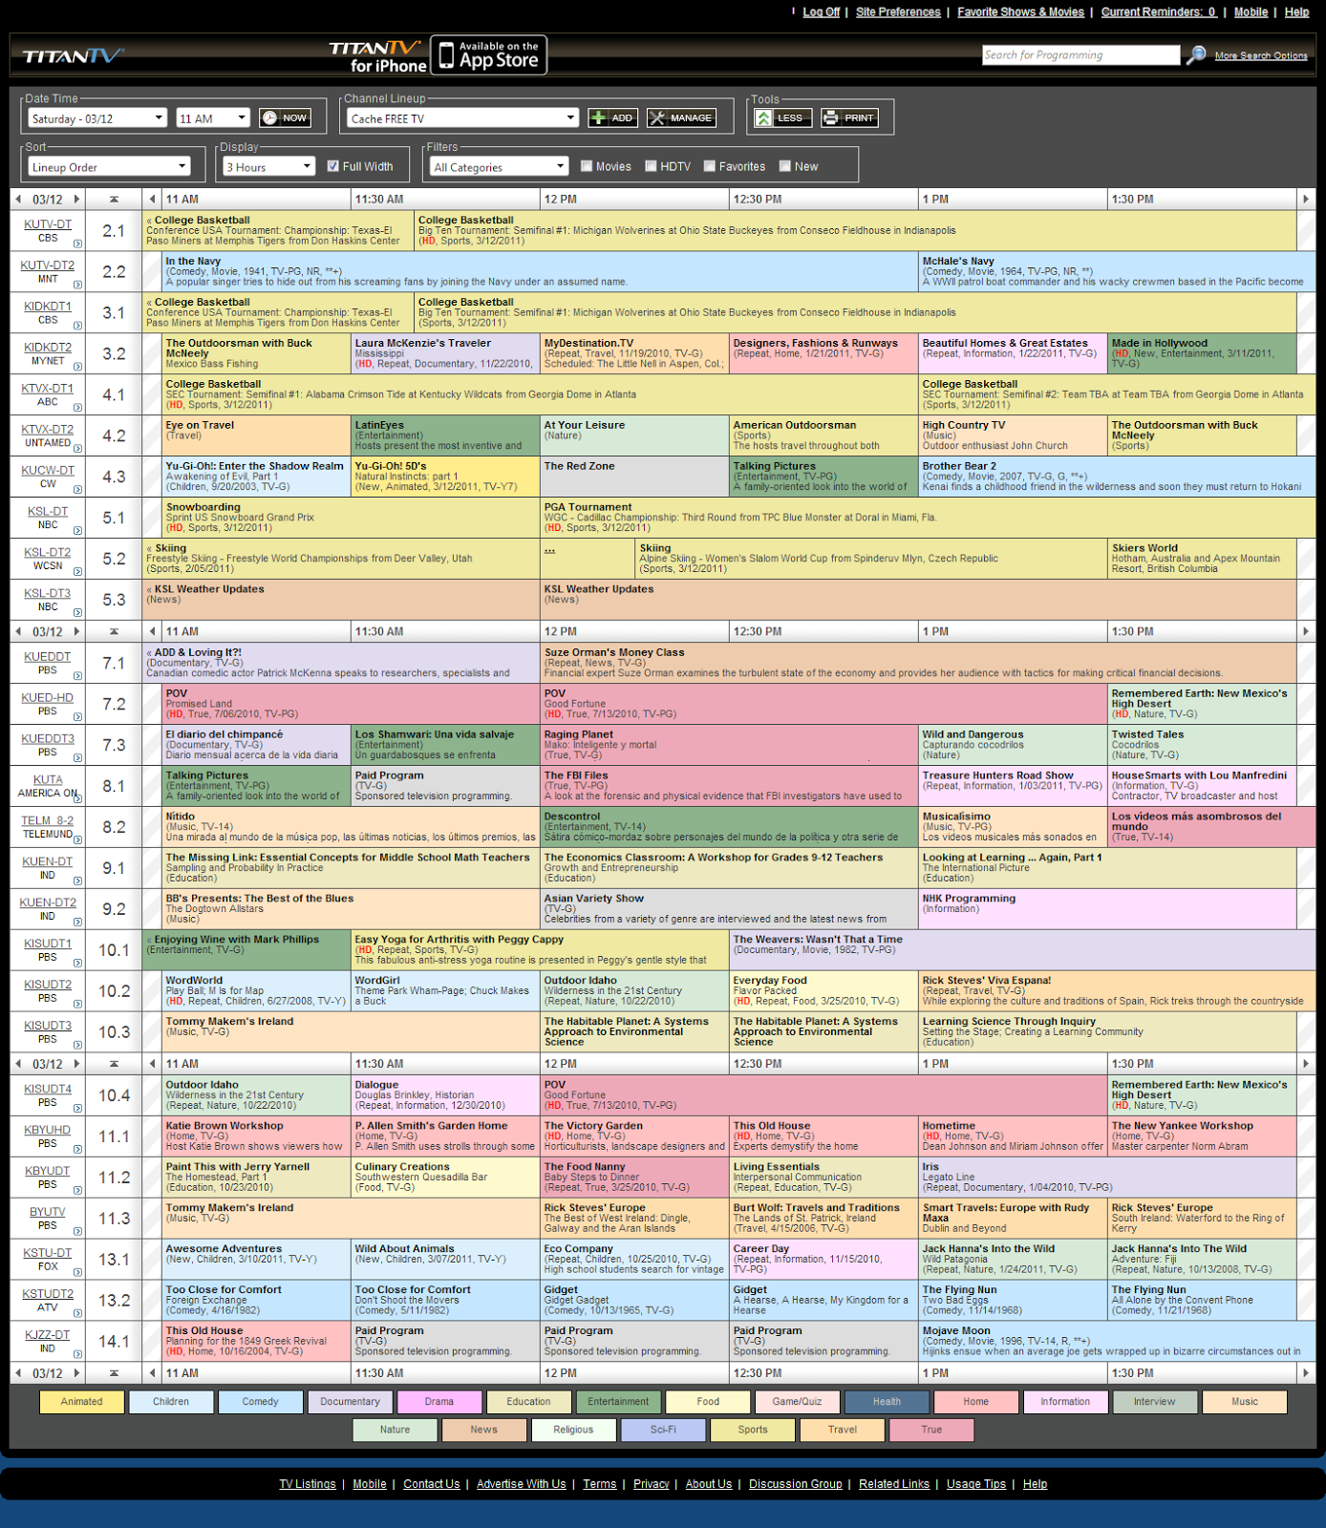Enable the HDTV filter checkbox
The height and width of the screenshot is (1528, 1326).
[x=651, y=166]
